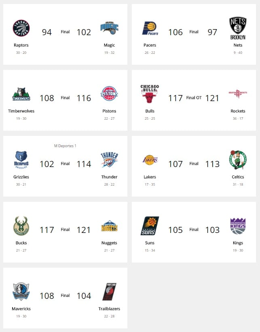Screen dimensions: 260x332
Task: Click the Detroit Pistons logo
Action: click(109, 93)
